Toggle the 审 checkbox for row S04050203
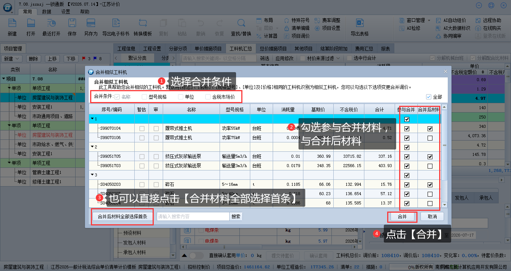The width and height of the screenshot is (511, 271). (156, 185)
